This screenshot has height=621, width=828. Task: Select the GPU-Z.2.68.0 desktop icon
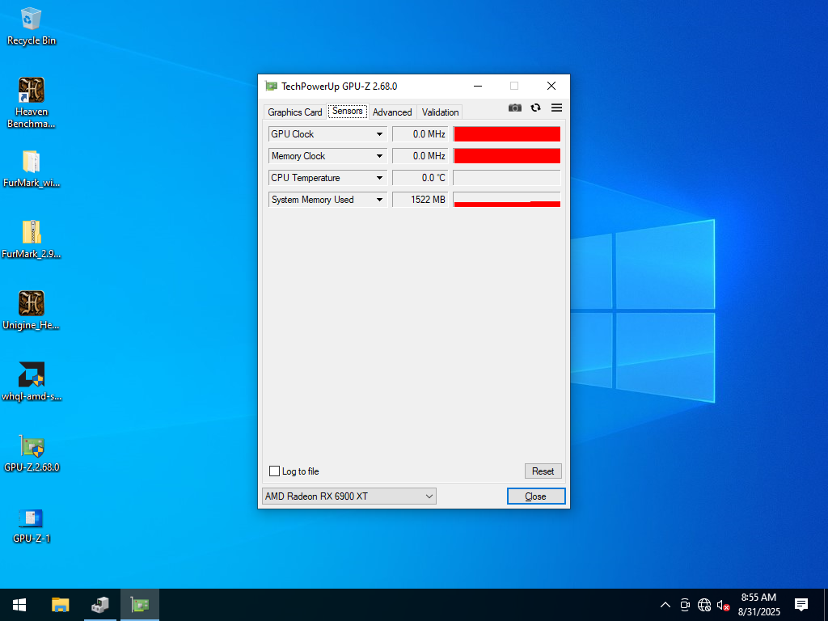(x=32, y=453)
